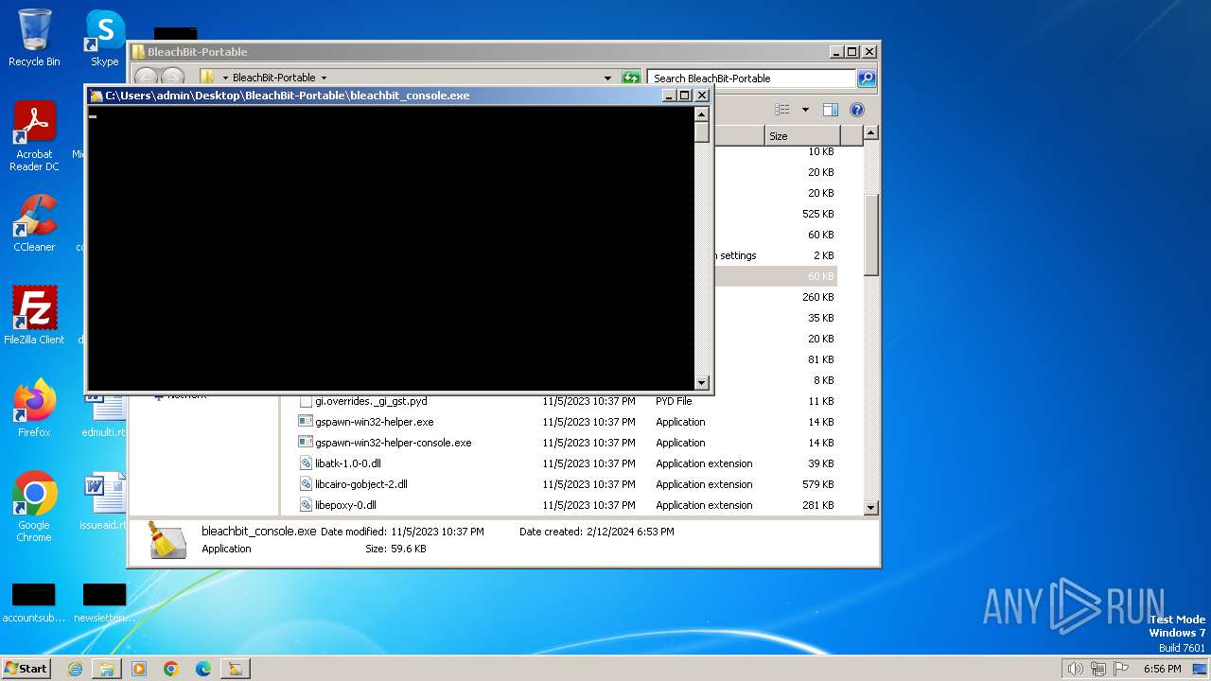Select the edmulti.rtf desktop document

[x=104, y=413]
